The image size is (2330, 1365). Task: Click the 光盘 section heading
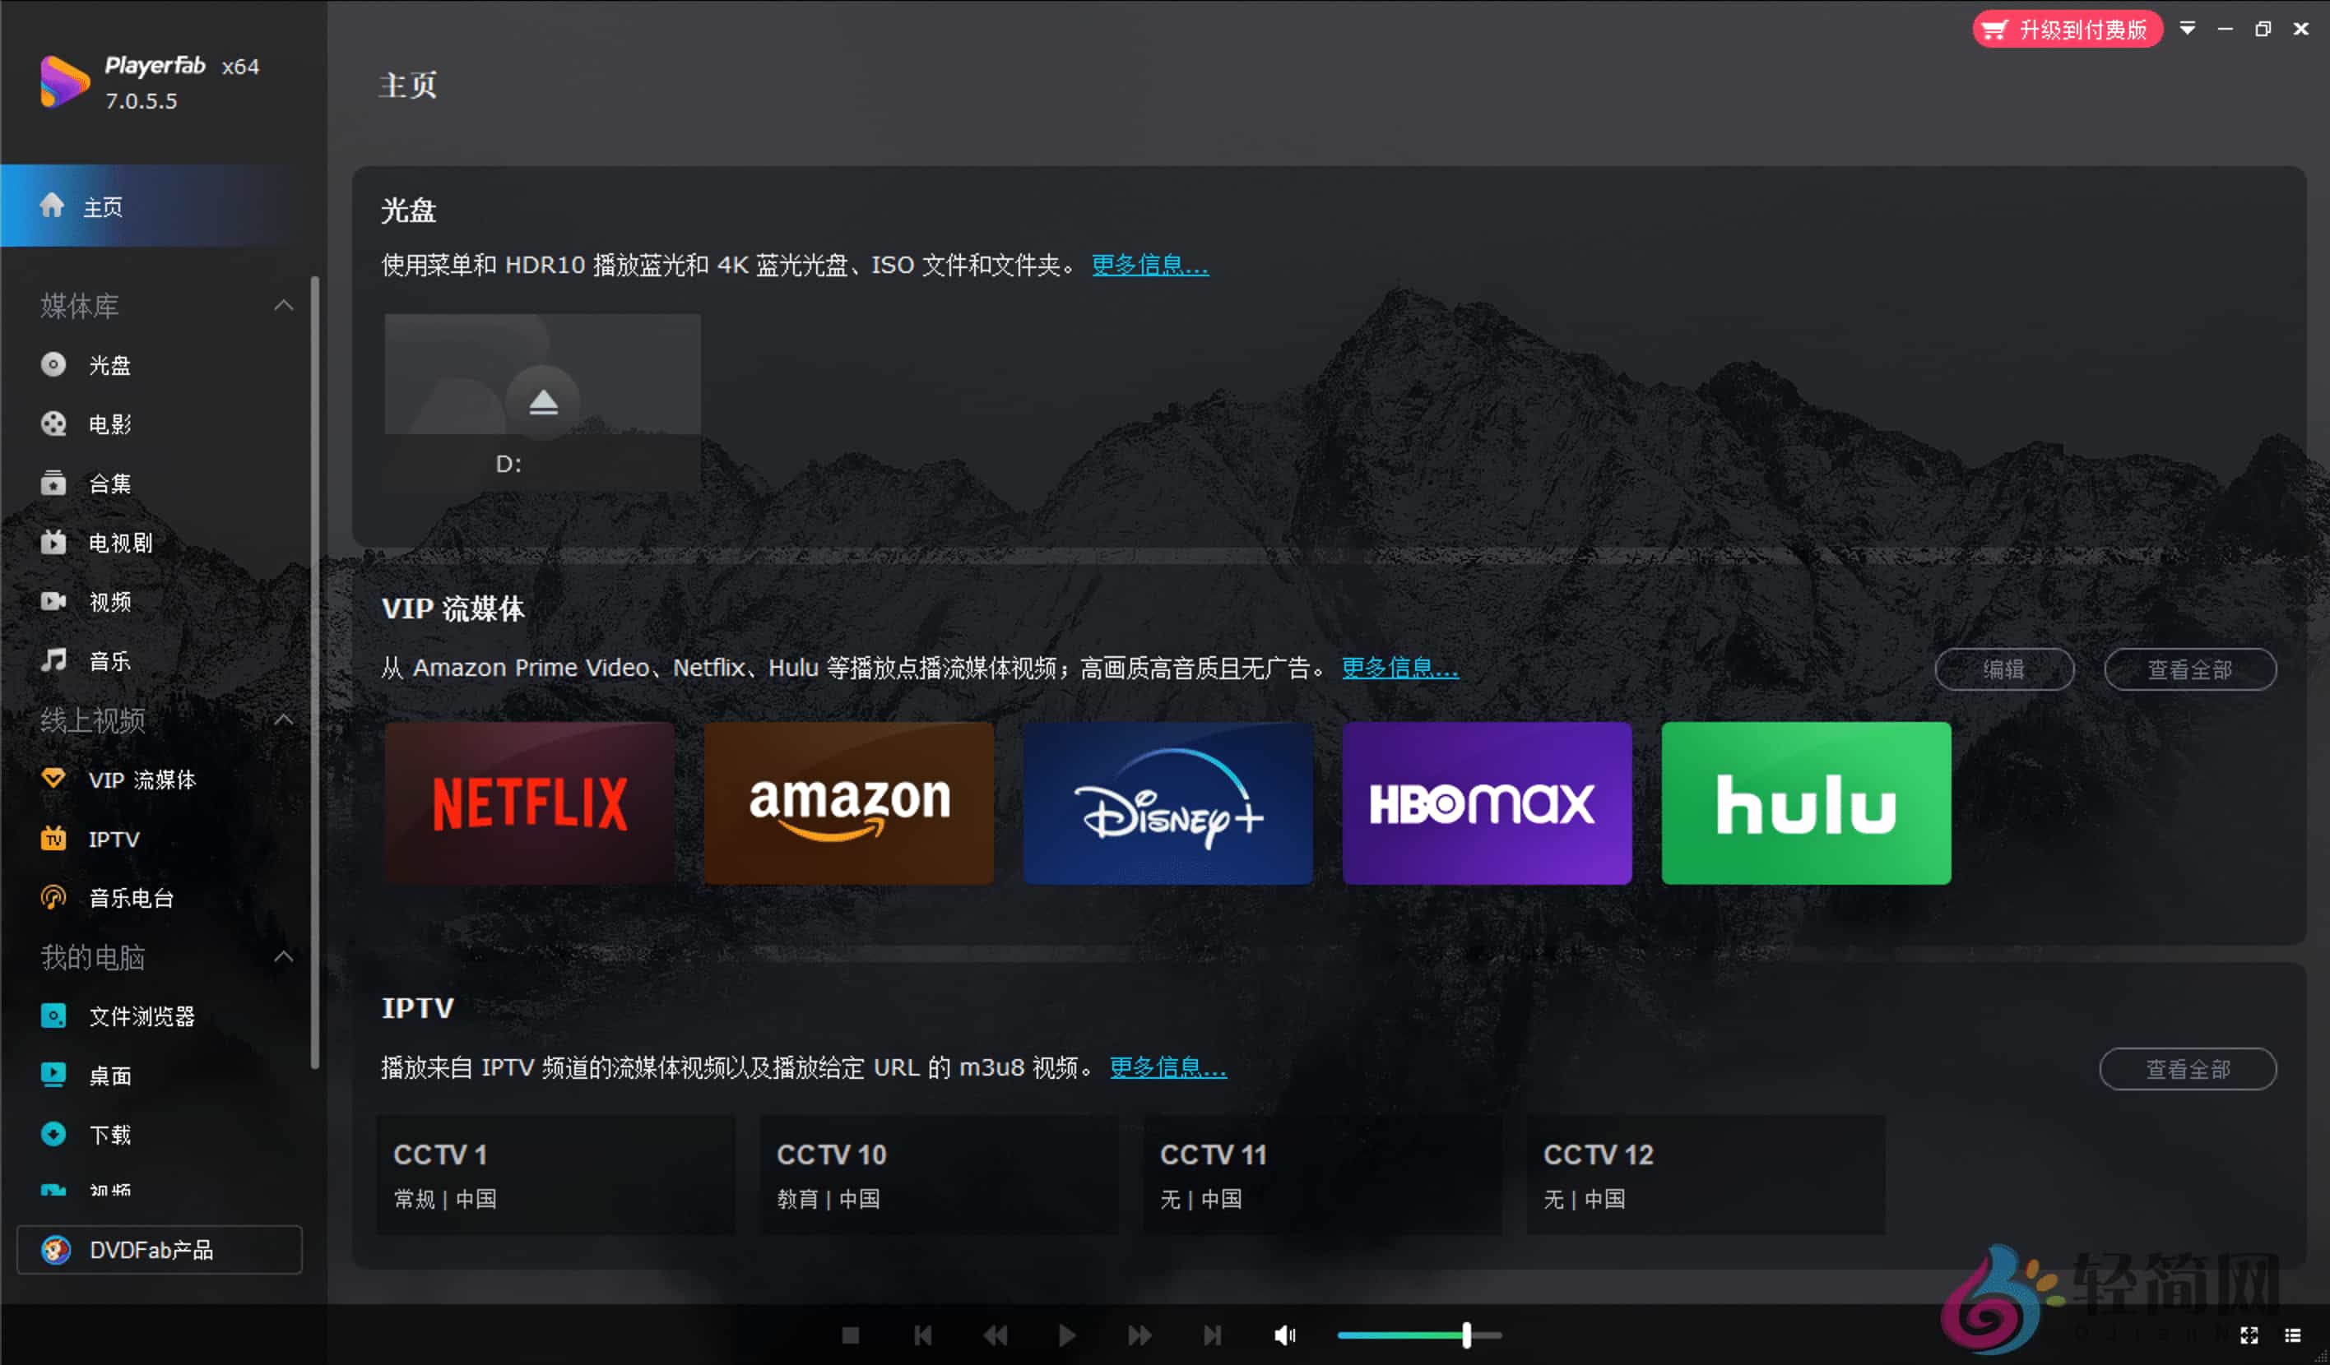point(409,211)
